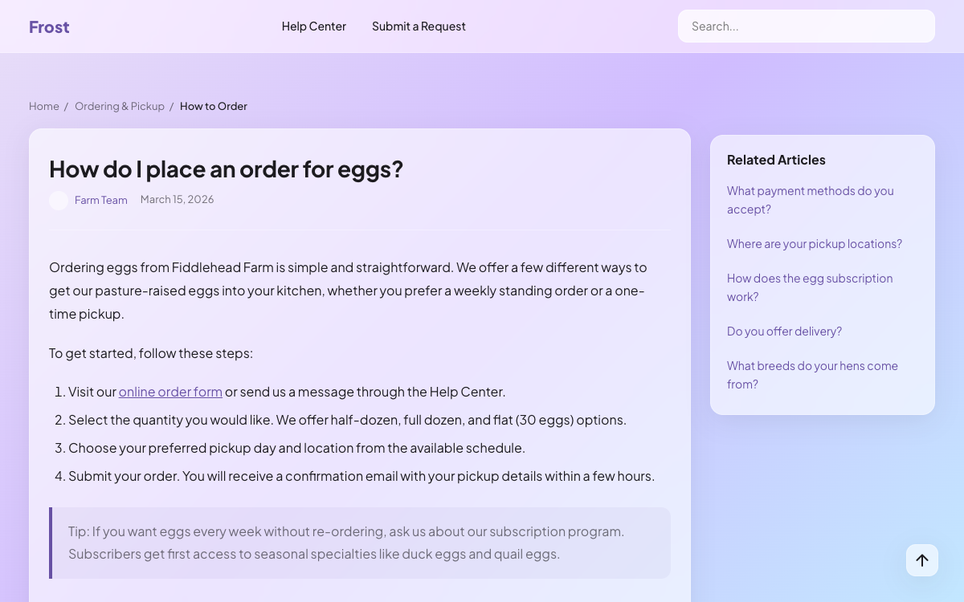Click the Farm Team author avatar
This screenshot has height=602, width=964.
[x=59, y=201]
